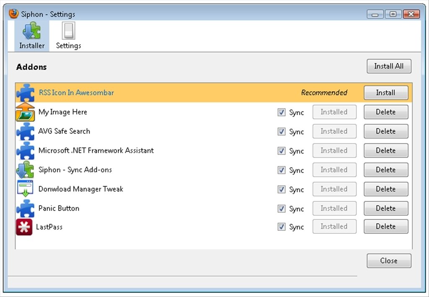Disable Sync for Donwload Manager Tweak
Viewport: 429px width, 297px height.
(281, 189)
